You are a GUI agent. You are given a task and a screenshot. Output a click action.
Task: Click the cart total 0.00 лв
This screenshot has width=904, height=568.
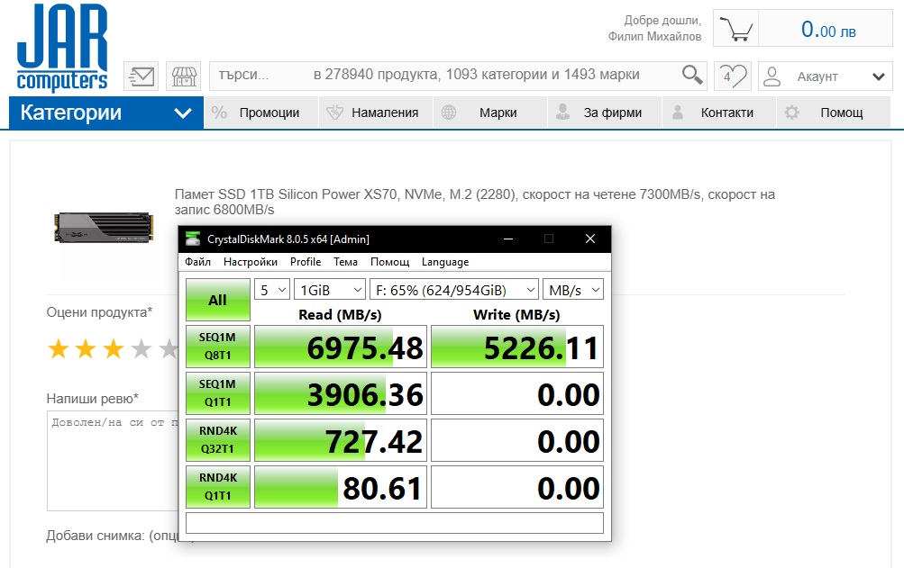click(x=828, y=30)
